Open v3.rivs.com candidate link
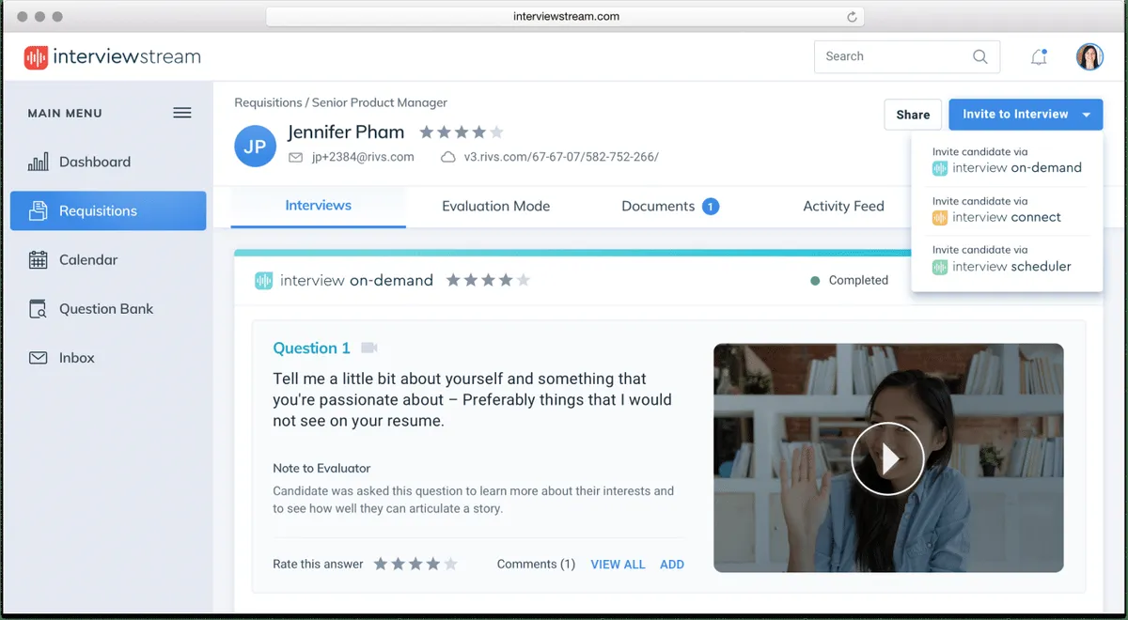The width and height of the screenshot is (1128, 620). [561, 157]
